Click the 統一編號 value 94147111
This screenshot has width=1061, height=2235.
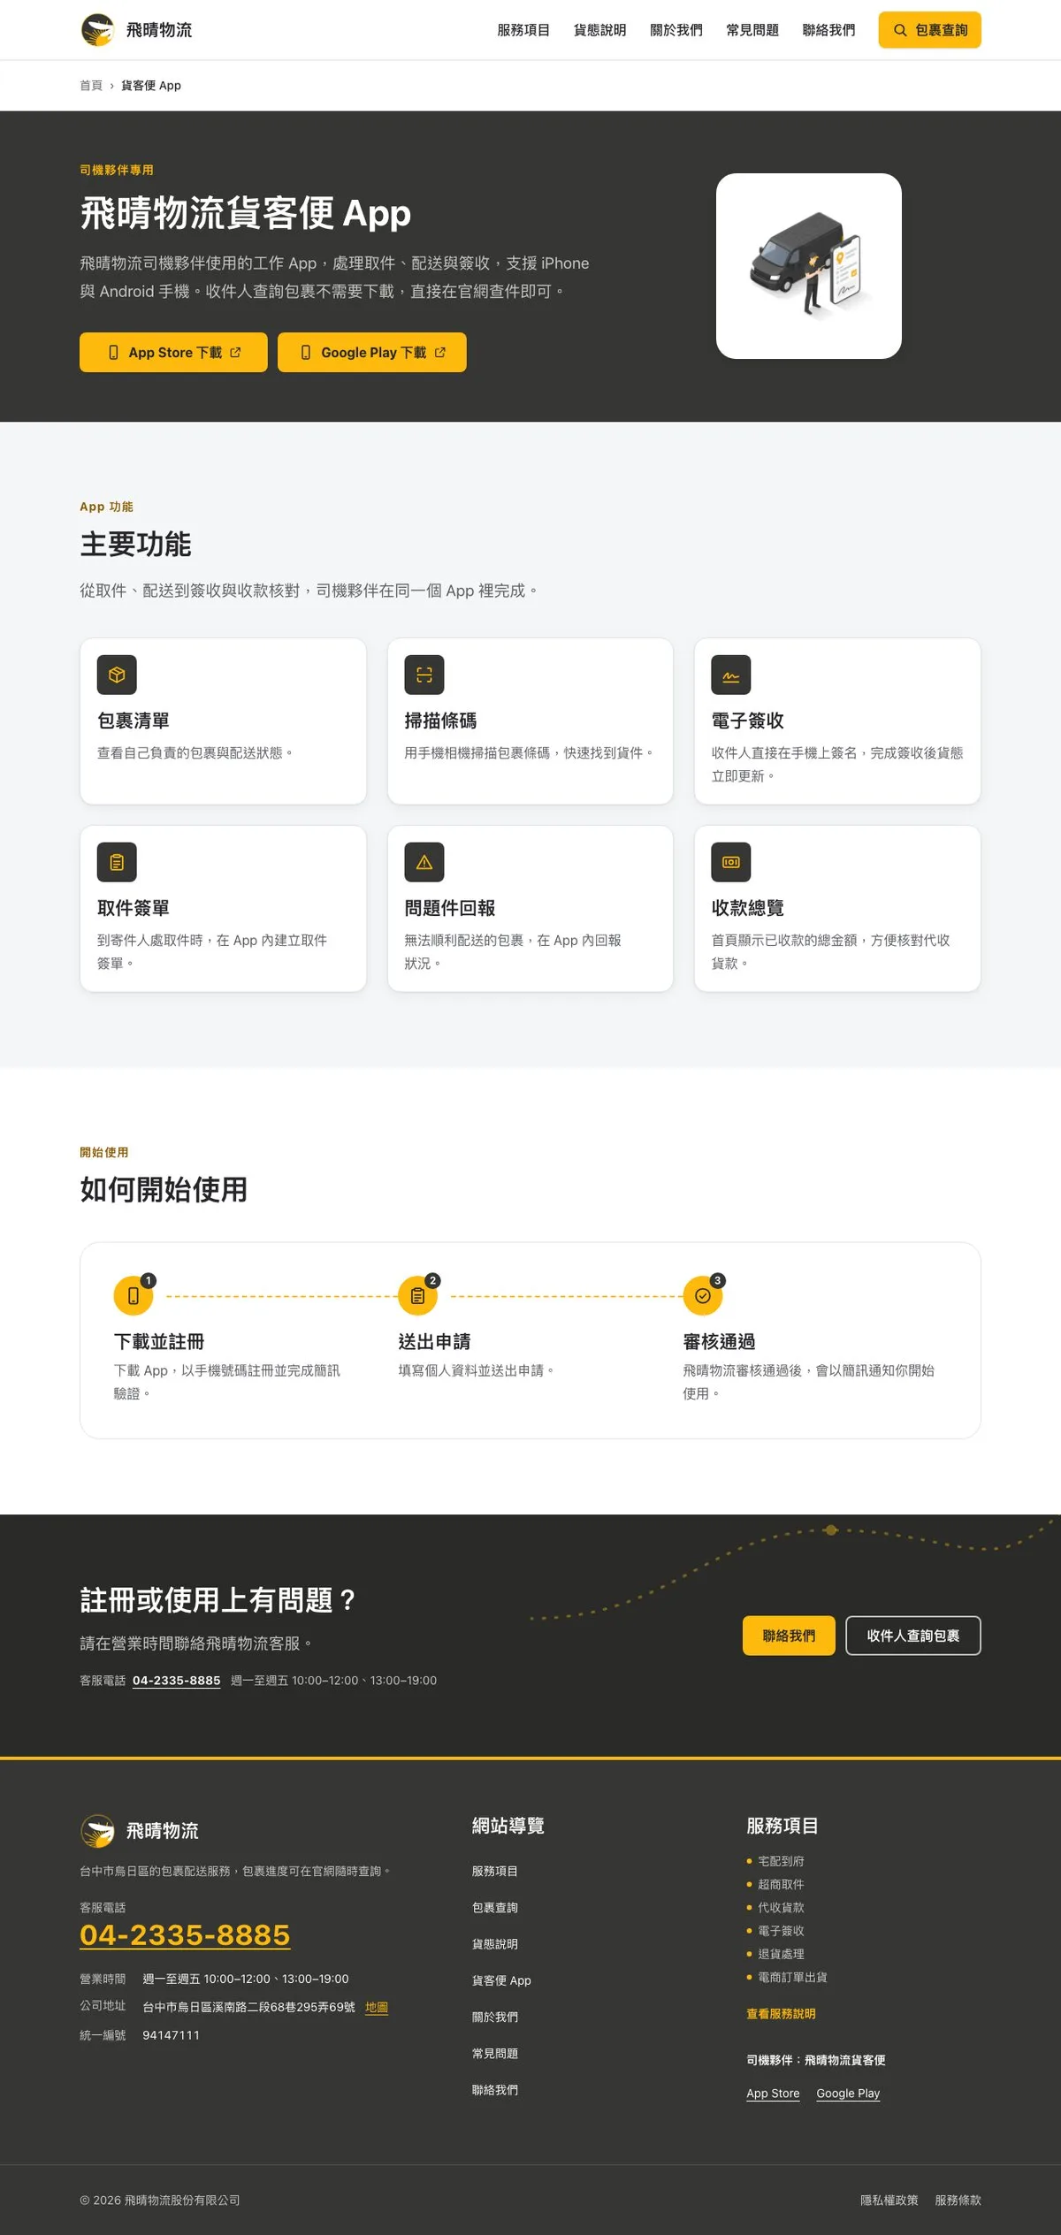point(171,2035)
